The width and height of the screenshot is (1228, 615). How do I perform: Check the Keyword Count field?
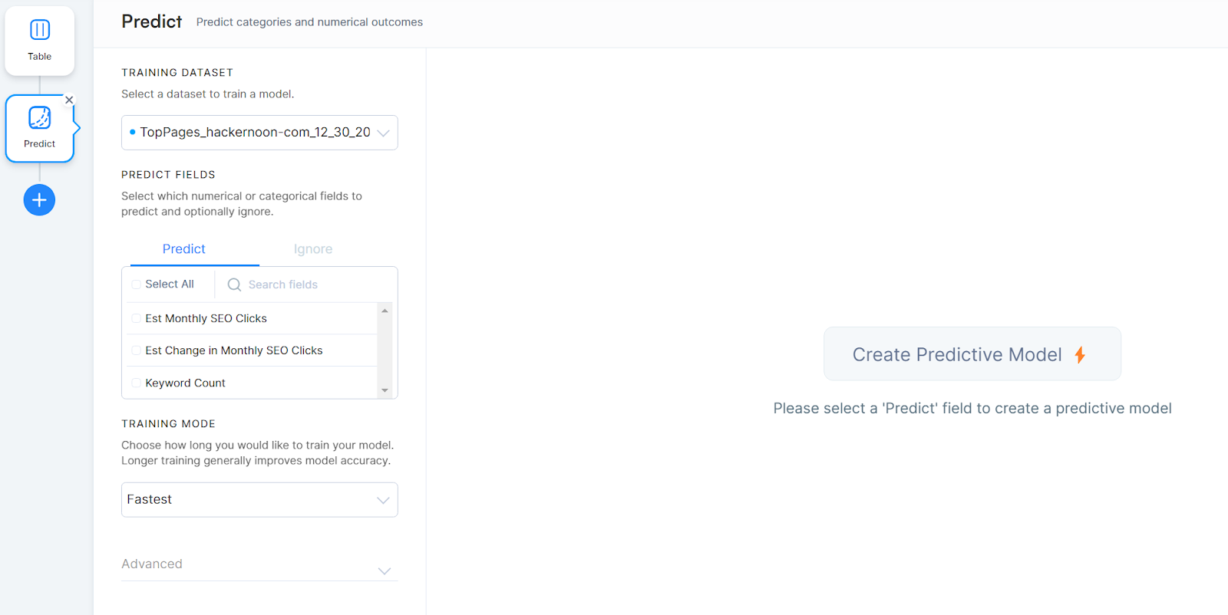[137, 383]
